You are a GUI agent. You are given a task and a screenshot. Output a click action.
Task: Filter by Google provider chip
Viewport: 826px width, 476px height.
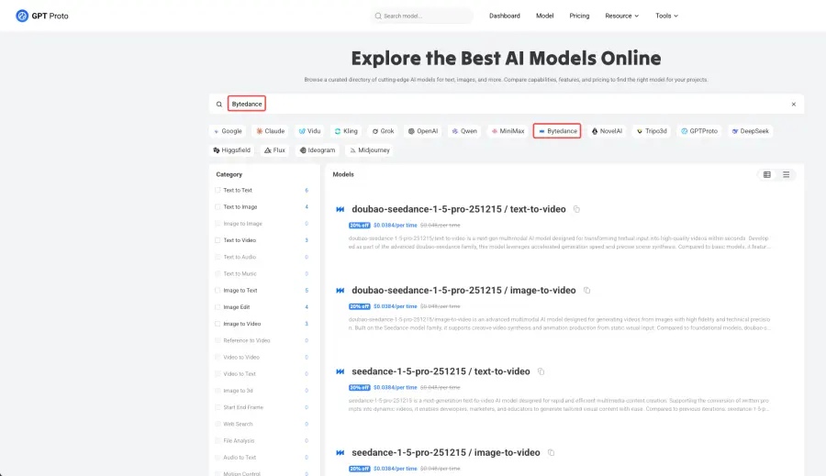(x=228, y=131)
